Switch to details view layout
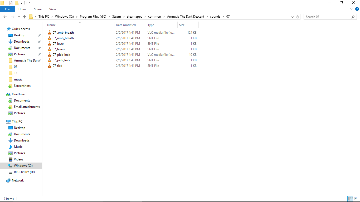This screenshot has width=360, height=202. 350,199
